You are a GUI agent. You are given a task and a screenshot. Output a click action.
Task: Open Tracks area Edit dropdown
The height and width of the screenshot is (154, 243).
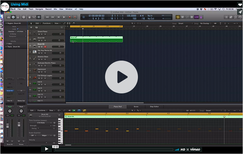tap(38, 23)
